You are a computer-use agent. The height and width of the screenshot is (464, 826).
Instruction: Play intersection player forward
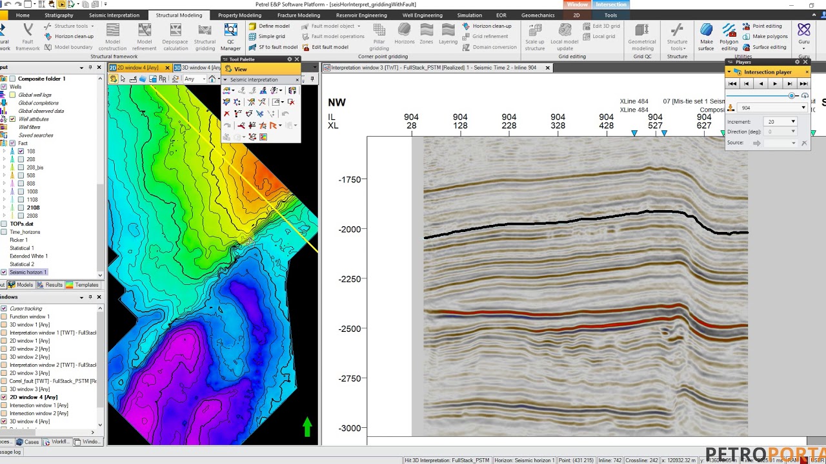(x=775, y=84)
